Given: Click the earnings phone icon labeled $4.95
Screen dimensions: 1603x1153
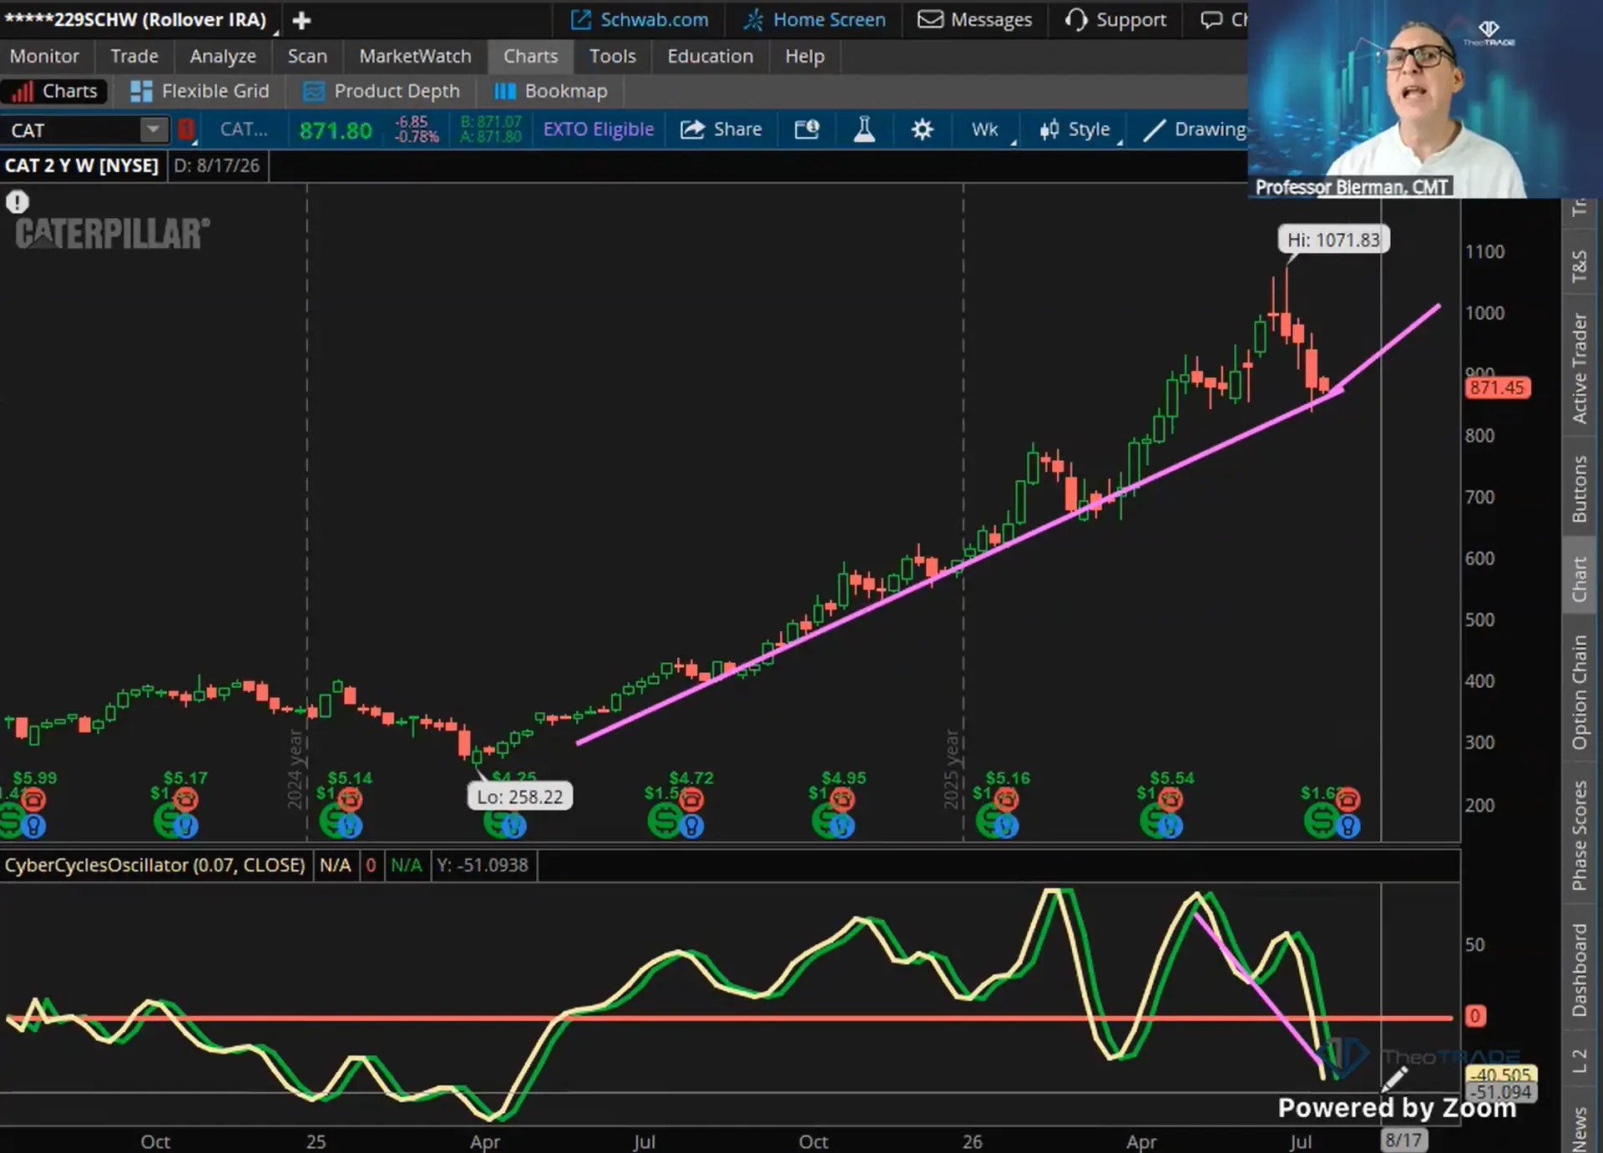Looking at the screenshot, I should coord(842,800).
